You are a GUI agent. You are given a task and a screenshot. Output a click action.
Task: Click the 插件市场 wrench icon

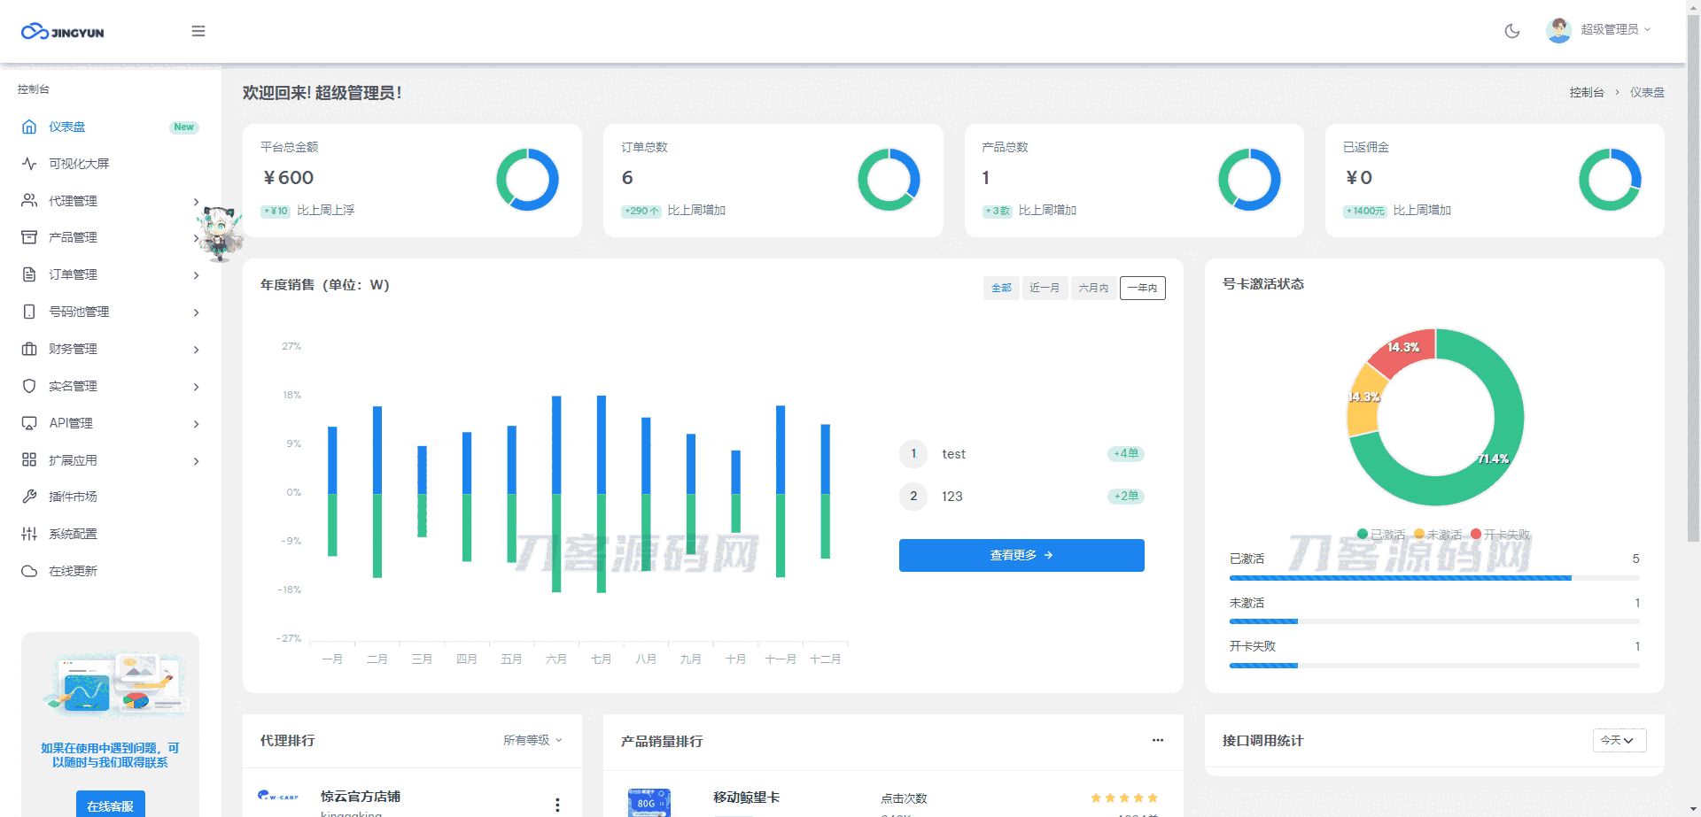[29, 497]
